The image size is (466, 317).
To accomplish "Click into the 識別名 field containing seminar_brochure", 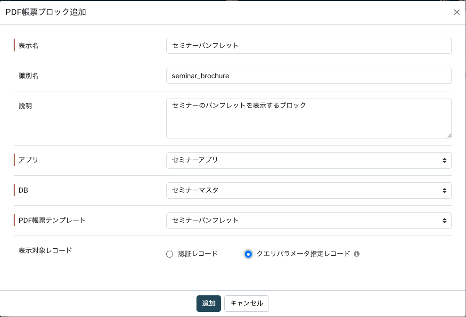I will [309, 76].
